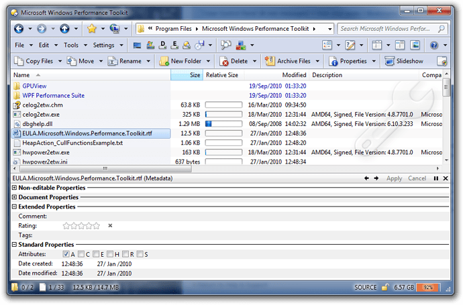Click the file list vertical scrollbar thumb
The width and height of the screenshot is (463, 305).
(x=446, y=87)
